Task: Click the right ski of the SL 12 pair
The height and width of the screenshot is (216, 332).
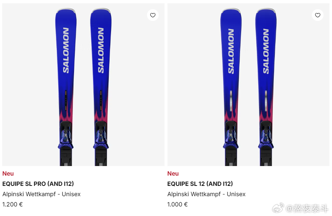Action: click(x=266, y=87)
